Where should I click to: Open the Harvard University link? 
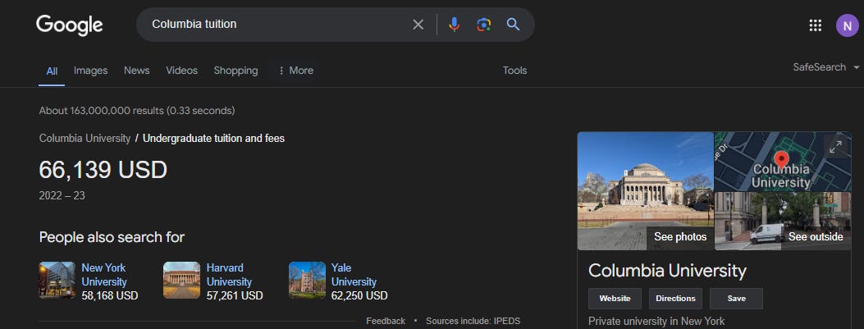pyautogui.click(x=229, y=275)
